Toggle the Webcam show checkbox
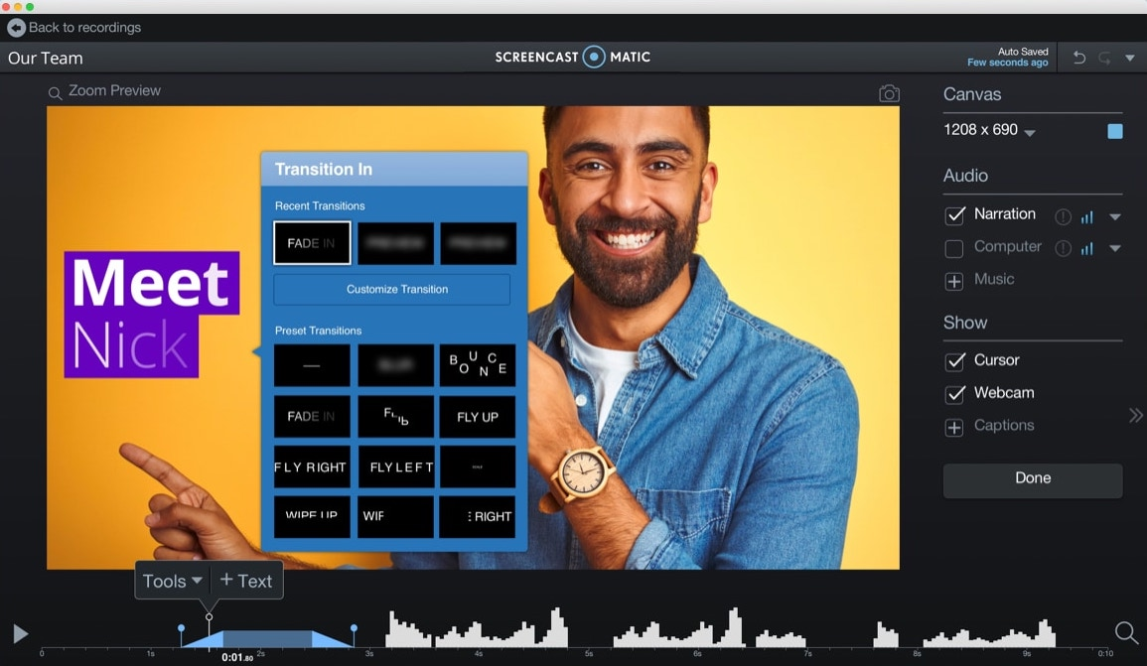This screenshot has height=666, width=1147. point(954,394)
